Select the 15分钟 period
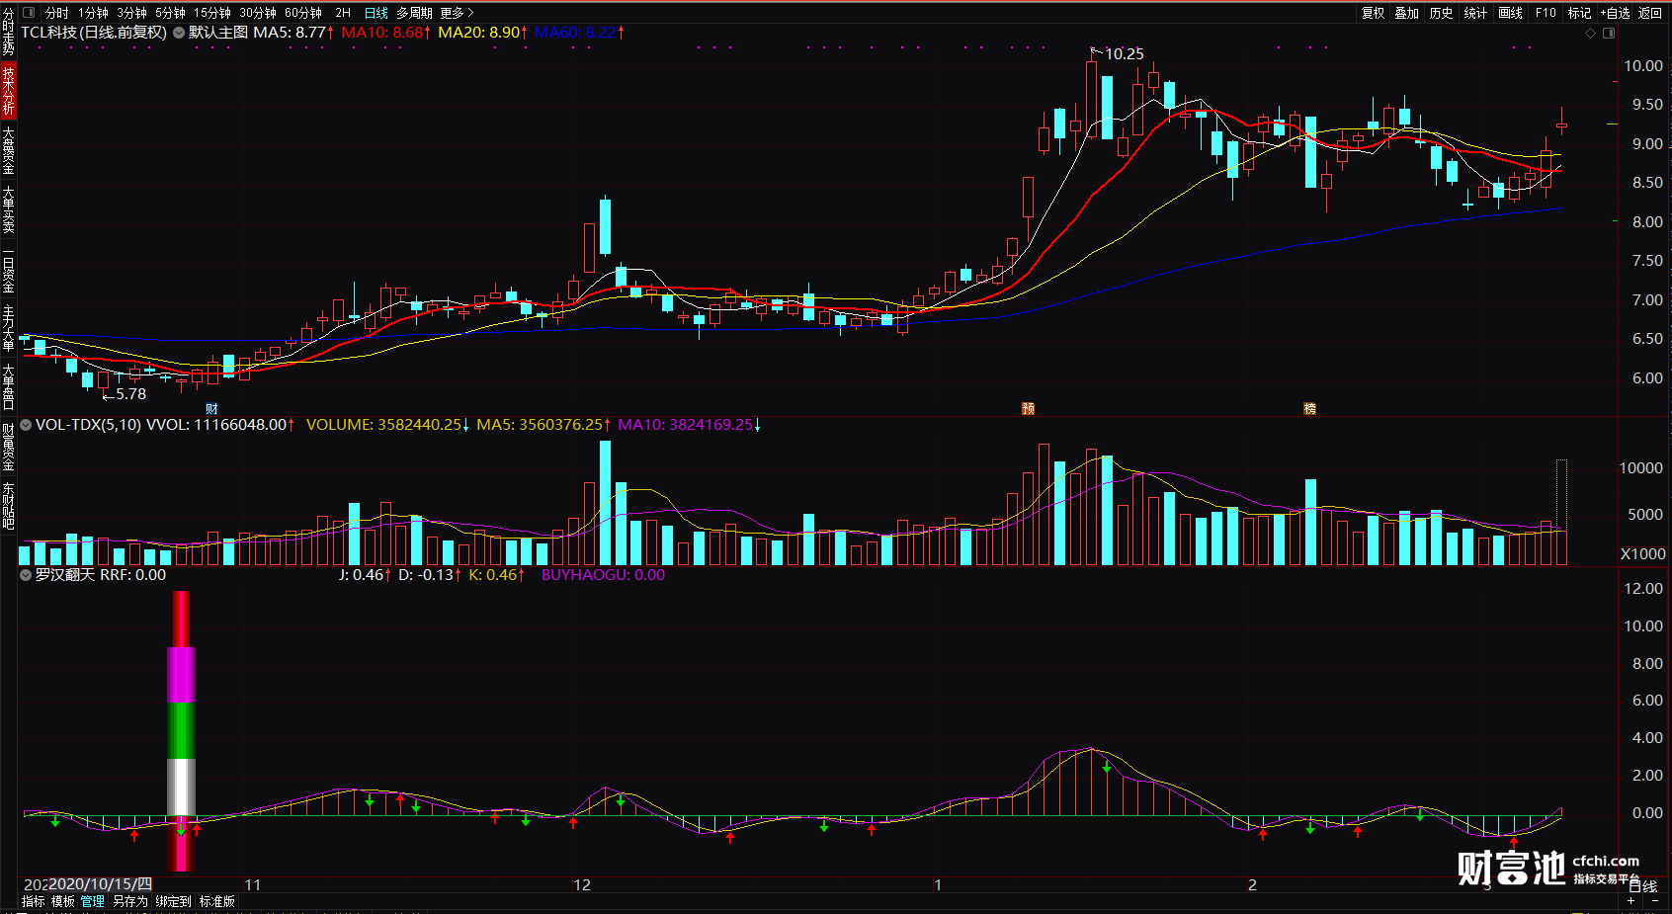Image resolution: width=1672 pixels, height=914 pixels. (211, 13)
